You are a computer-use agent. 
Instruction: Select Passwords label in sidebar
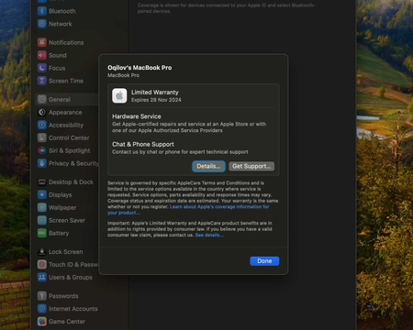coord(63,296)
